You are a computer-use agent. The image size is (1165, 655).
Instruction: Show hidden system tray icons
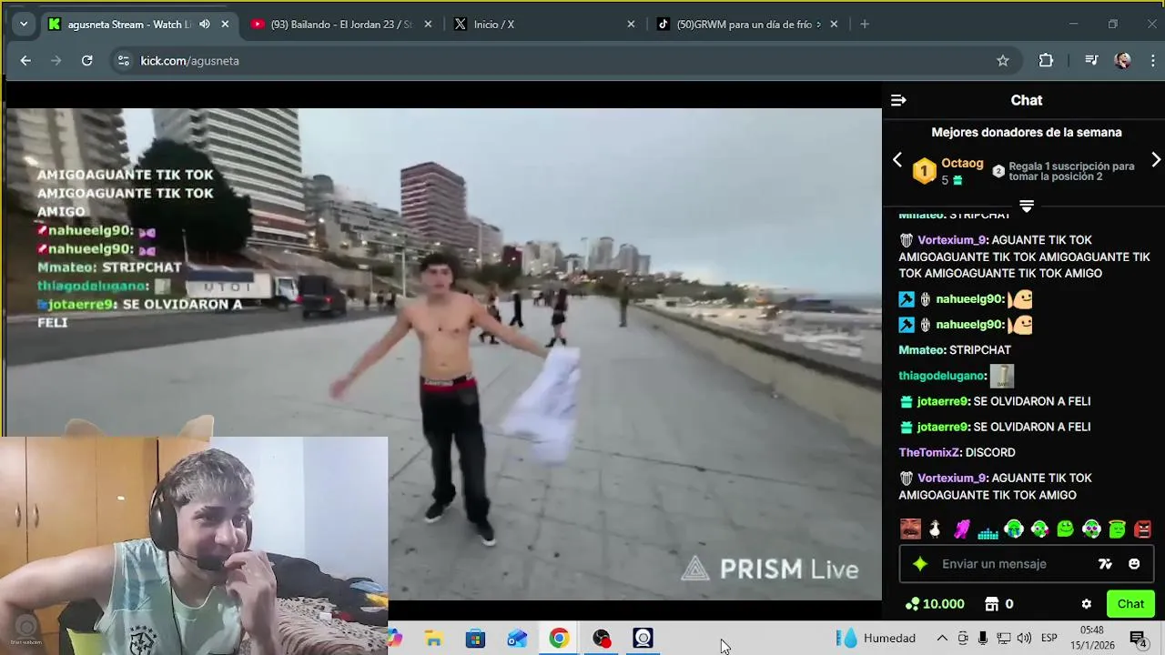(x=942, y=639)
